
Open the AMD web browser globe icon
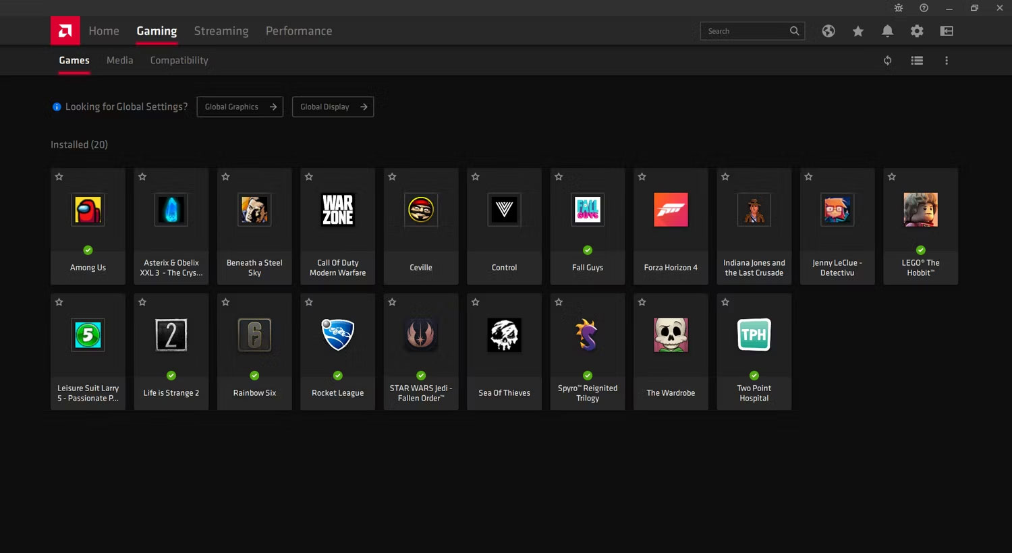[828, 31]
